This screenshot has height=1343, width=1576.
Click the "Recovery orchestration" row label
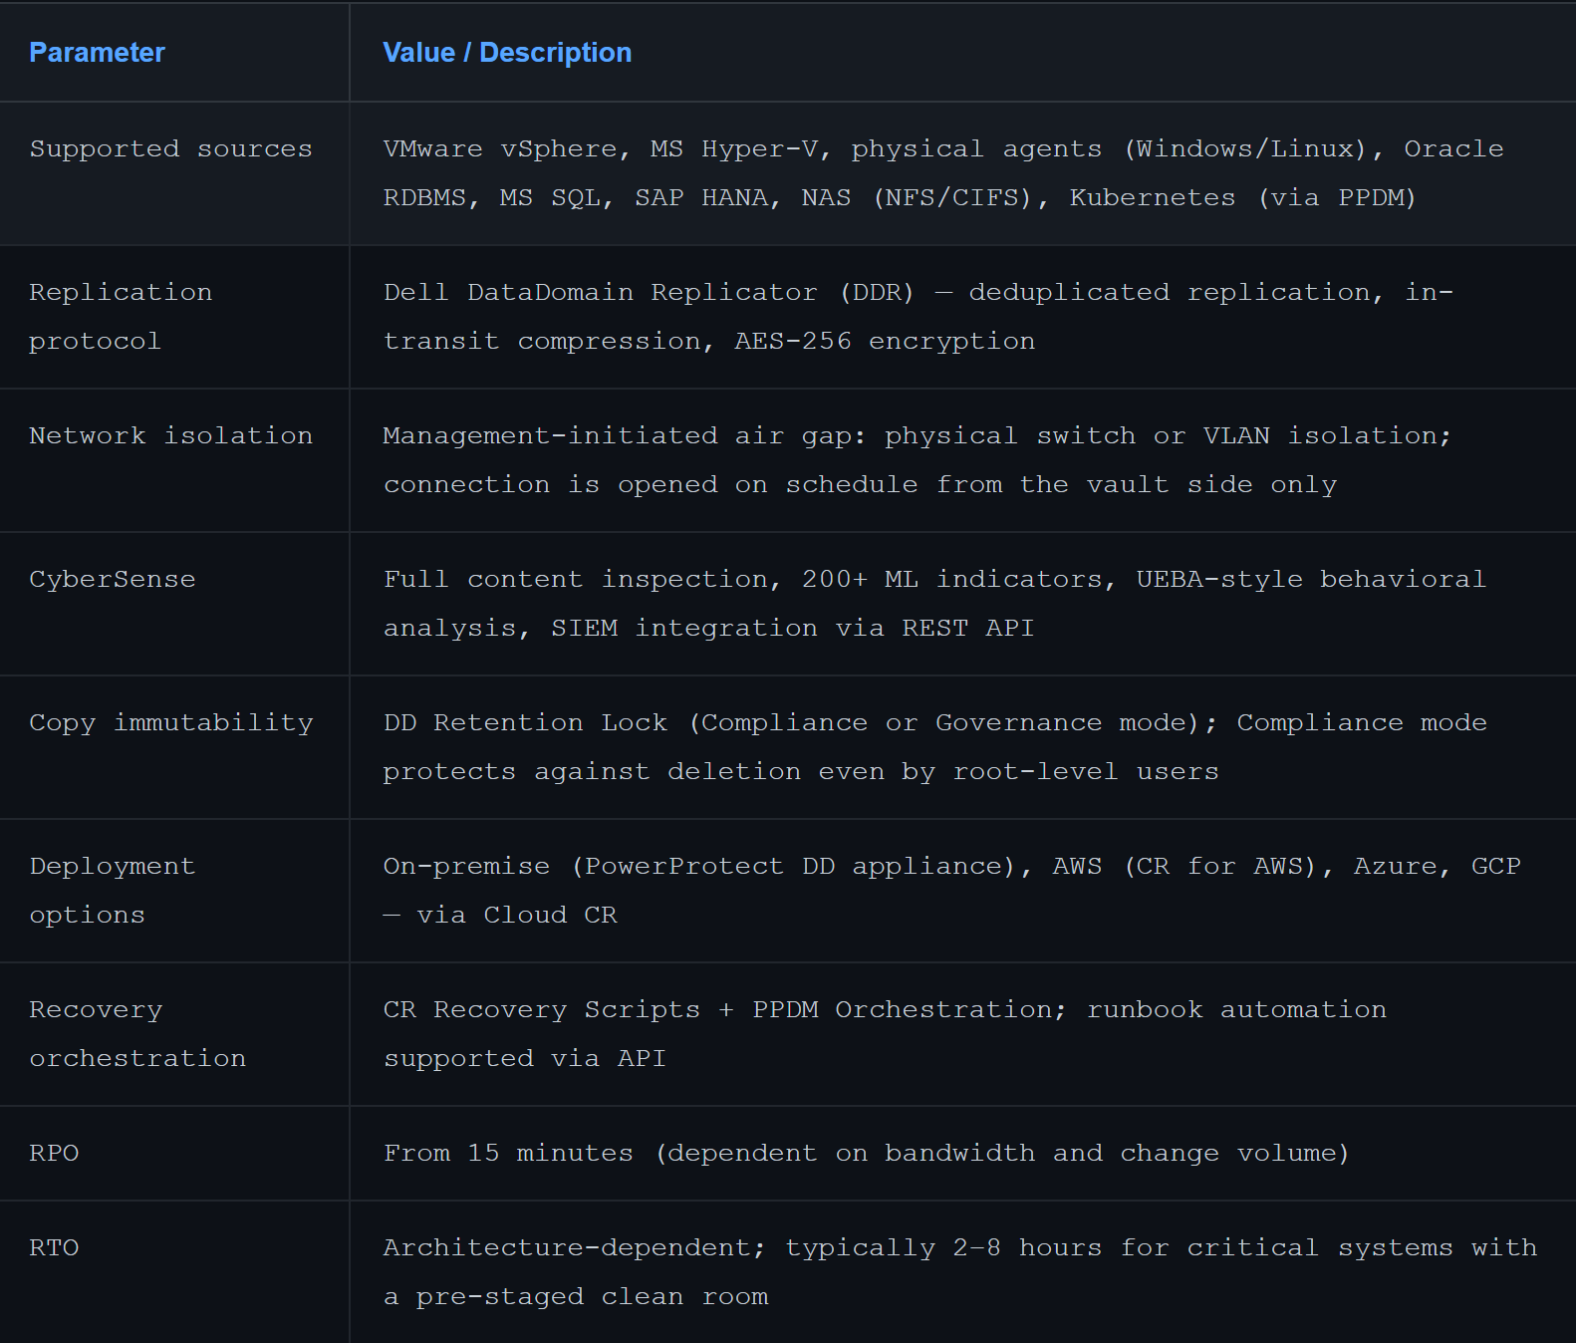coord(137,1034)
